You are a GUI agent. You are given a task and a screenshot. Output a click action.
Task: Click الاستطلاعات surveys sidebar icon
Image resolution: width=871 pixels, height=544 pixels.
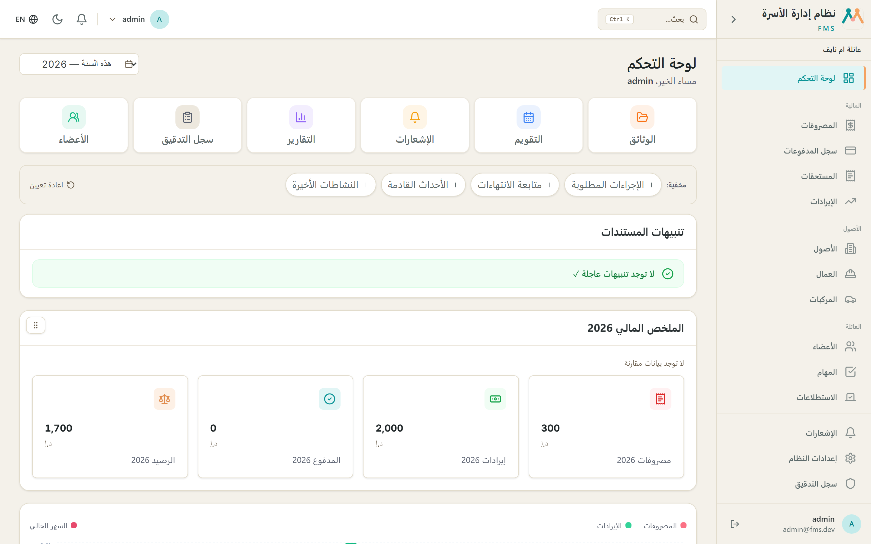click(x=850, y=397)
